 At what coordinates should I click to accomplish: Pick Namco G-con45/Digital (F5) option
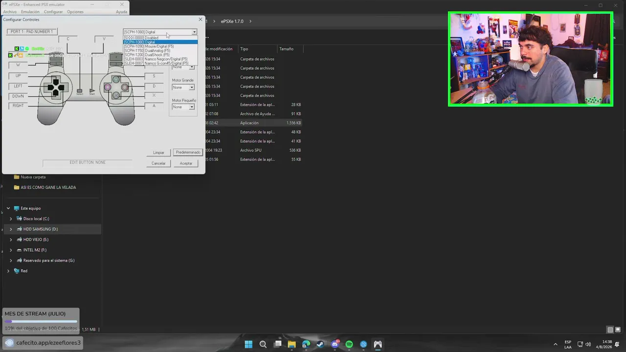(160, 63)
